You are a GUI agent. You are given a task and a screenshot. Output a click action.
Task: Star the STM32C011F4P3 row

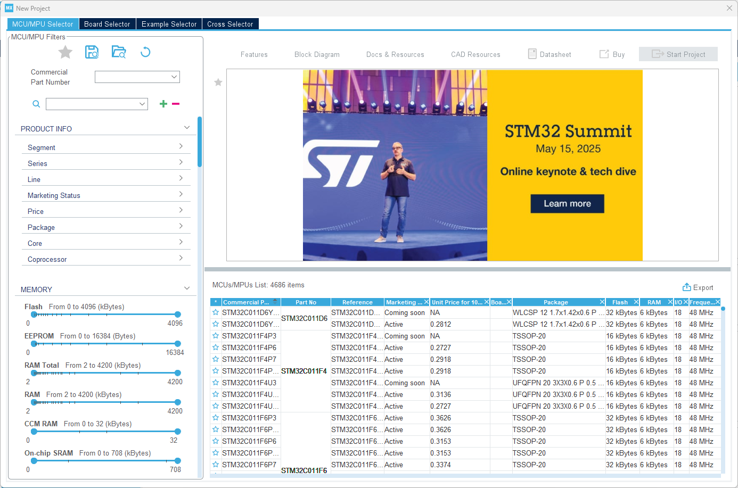coord(216,336)
